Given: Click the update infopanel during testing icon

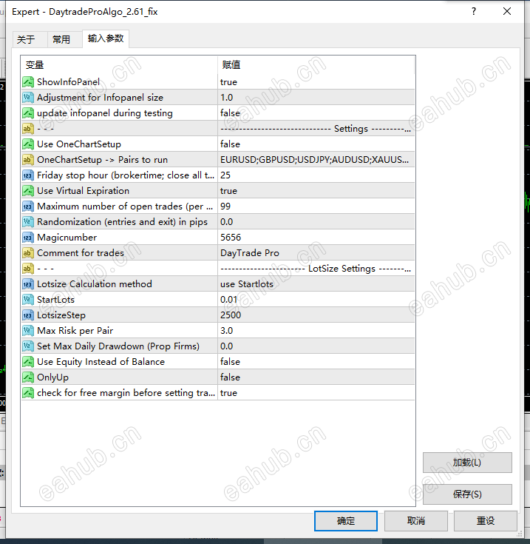Looking at the screenshot, I should tap(28, 113).
